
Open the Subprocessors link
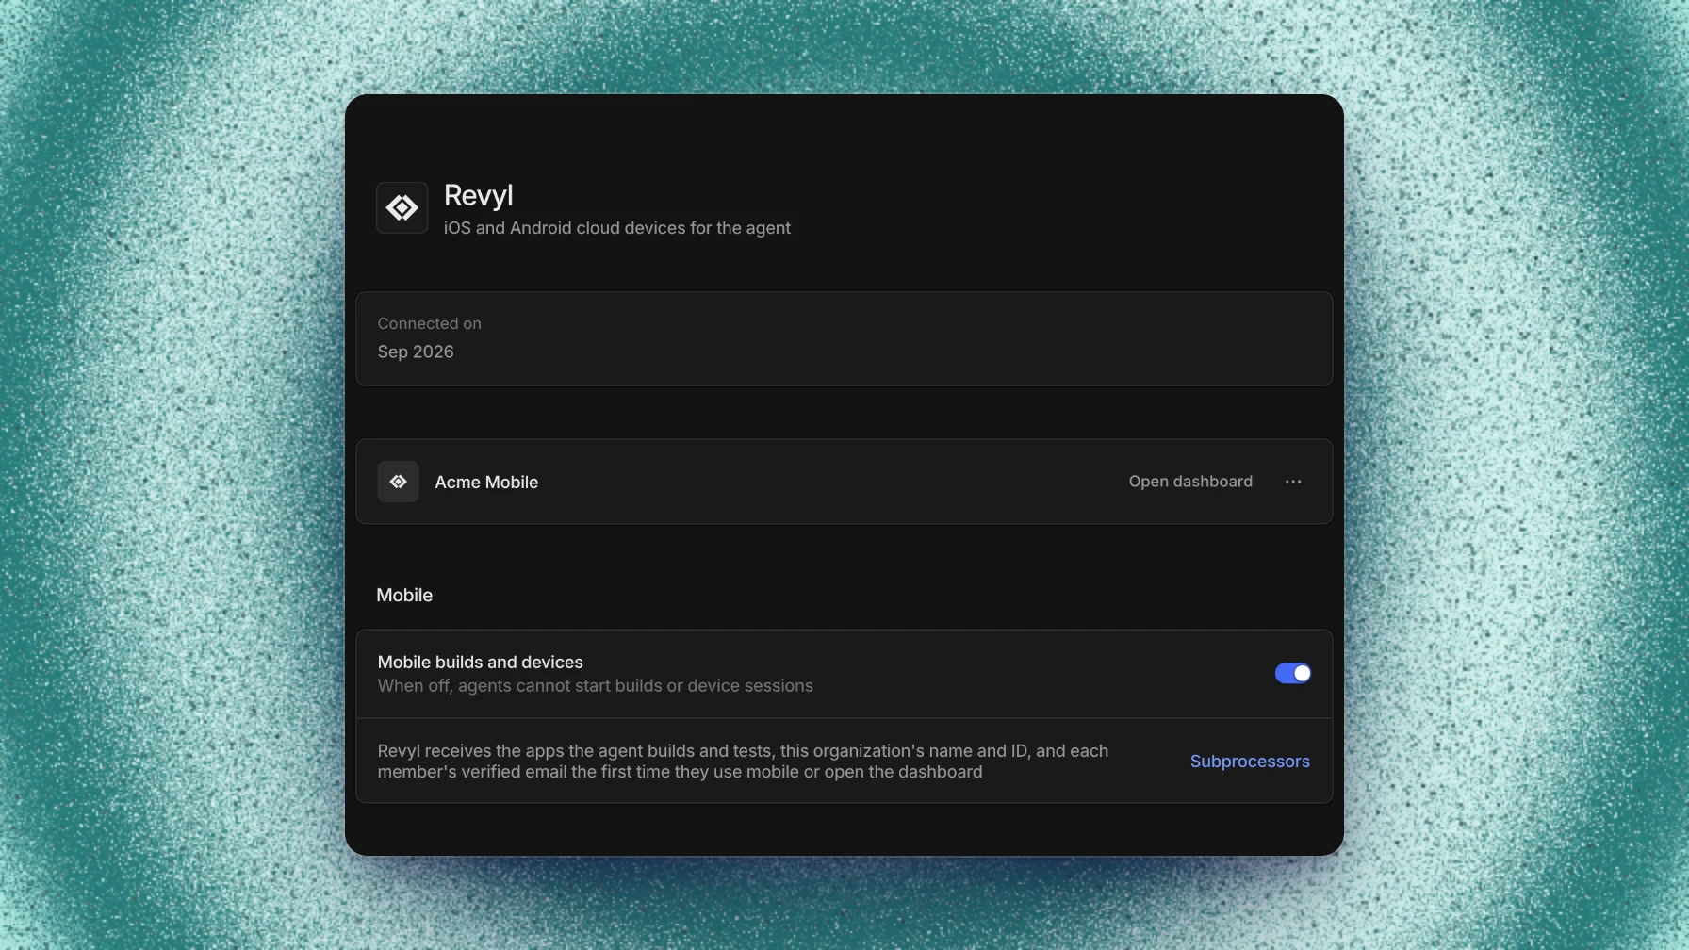click(1250, 761)
